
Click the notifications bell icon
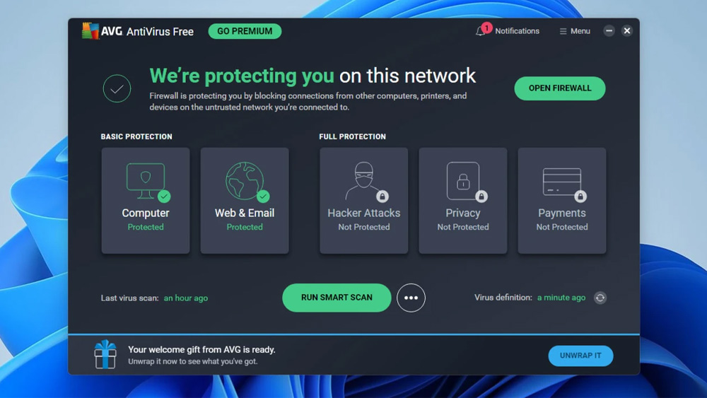[481, 31]
